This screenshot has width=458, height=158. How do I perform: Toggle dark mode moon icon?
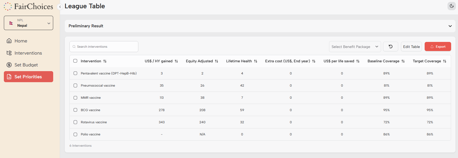451,6
